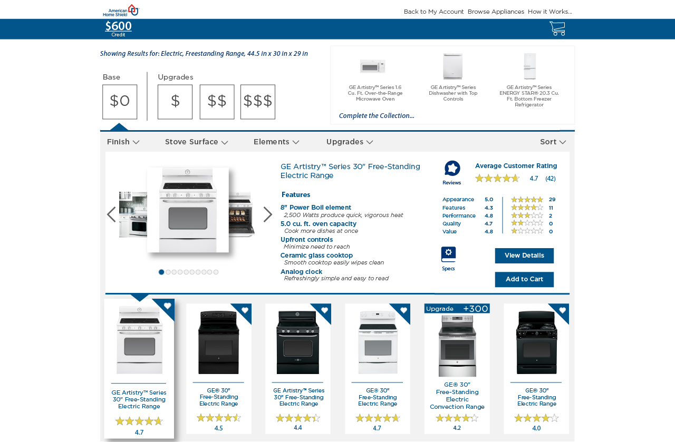The width and height of the screenshot is (675, 442).
Task: Favorite the white GE 30" range rated 4.7
Action: [403, 310]
